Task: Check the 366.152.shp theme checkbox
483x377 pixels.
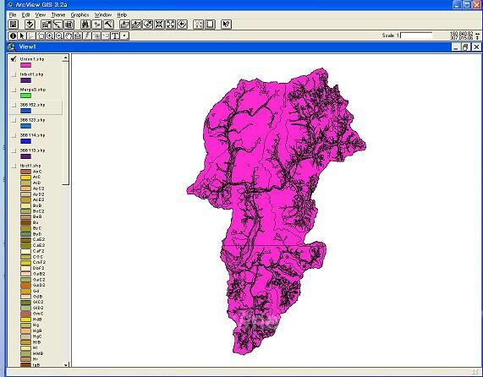Action: pos(14,105)
